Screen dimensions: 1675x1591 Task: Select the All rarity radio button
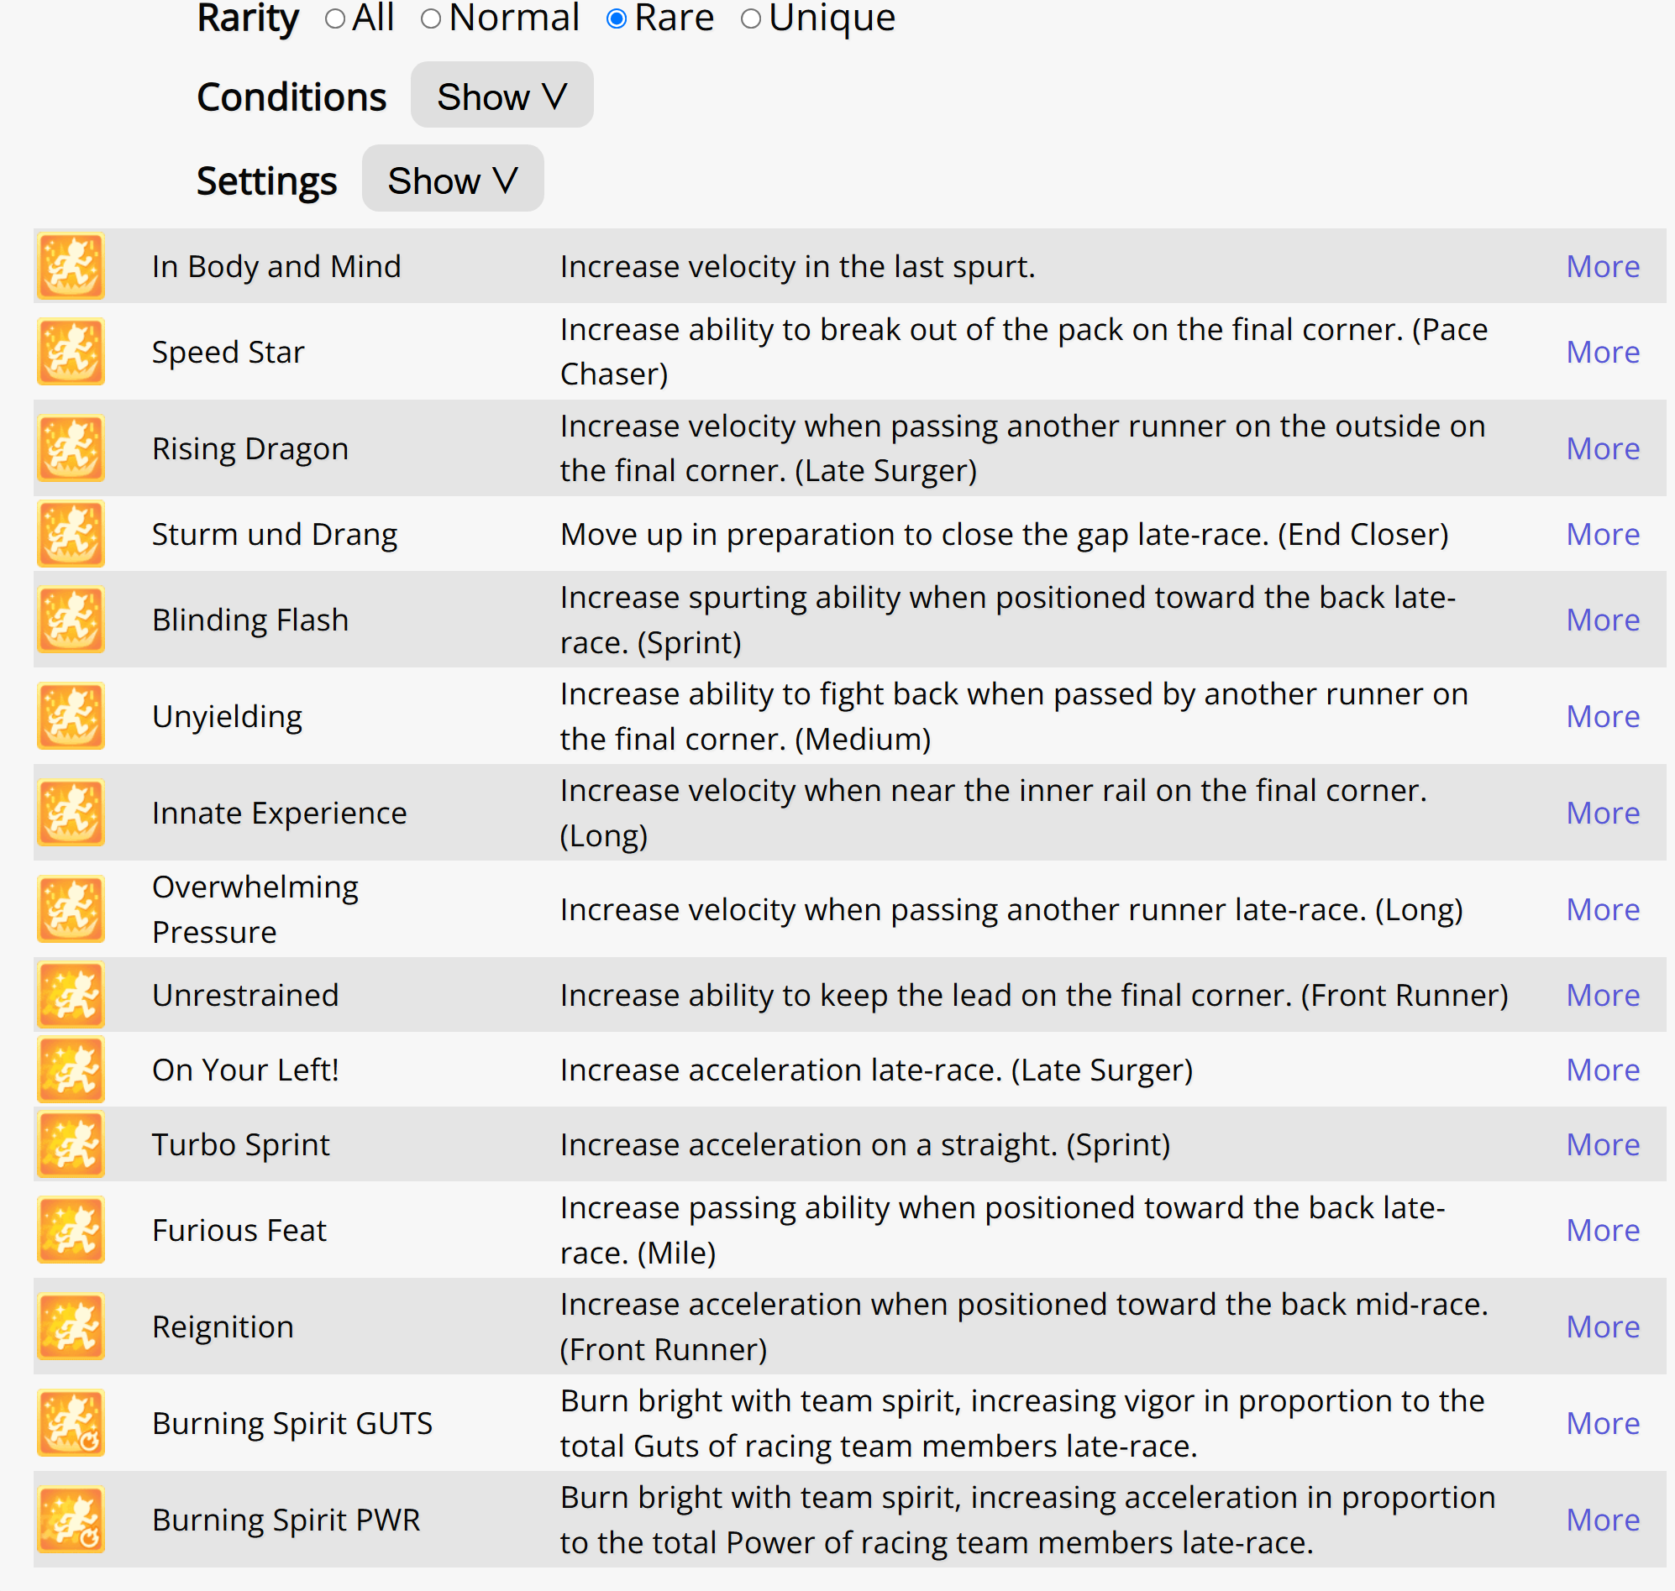point(335,18)
